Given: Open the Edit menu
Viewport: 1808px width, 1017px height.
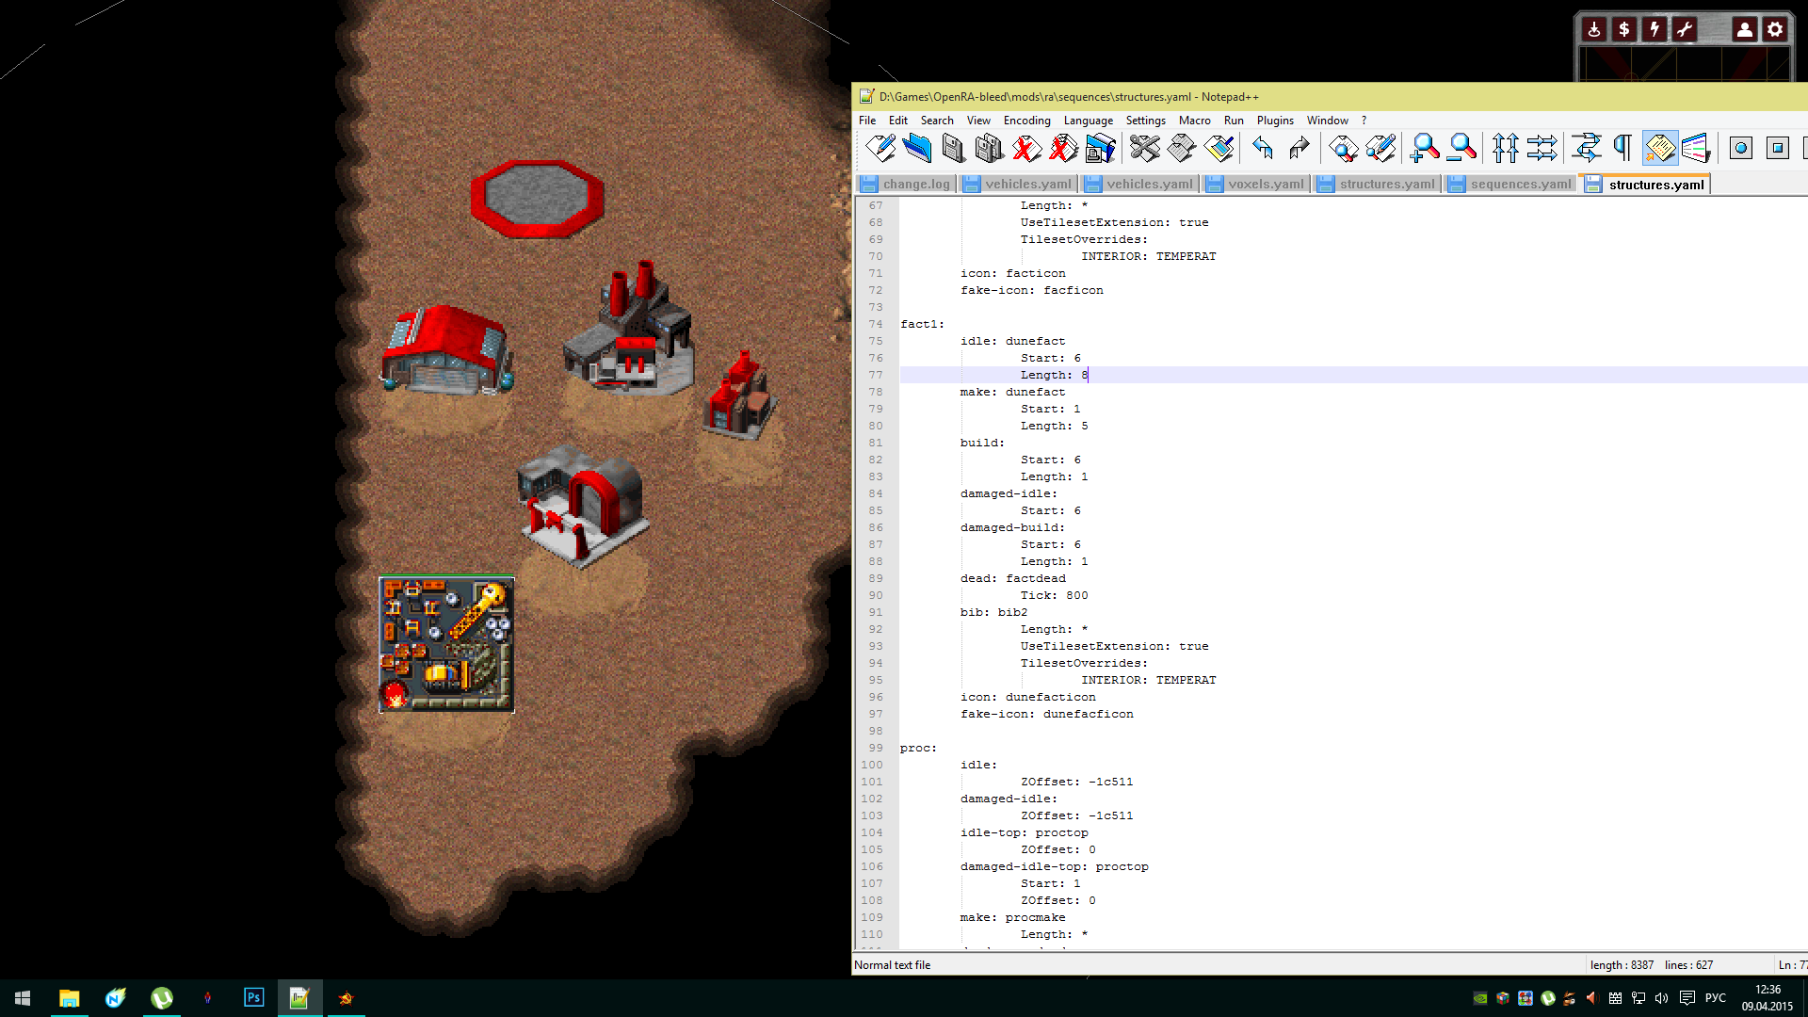Looking at the screenshot, I should click(898, 121).
